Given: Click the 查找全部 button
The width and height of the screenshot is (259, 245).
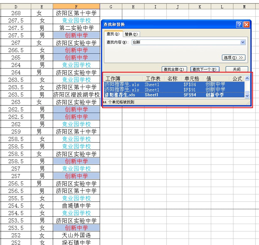Looking at the screenshot, I should click(174, 69).
